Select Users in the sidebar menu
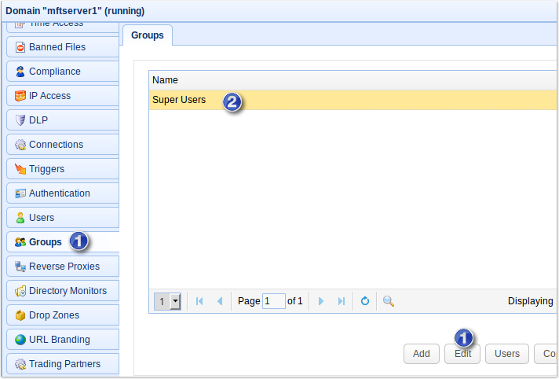This screenshot has width=559, height=379. click(x=62, y=218)
